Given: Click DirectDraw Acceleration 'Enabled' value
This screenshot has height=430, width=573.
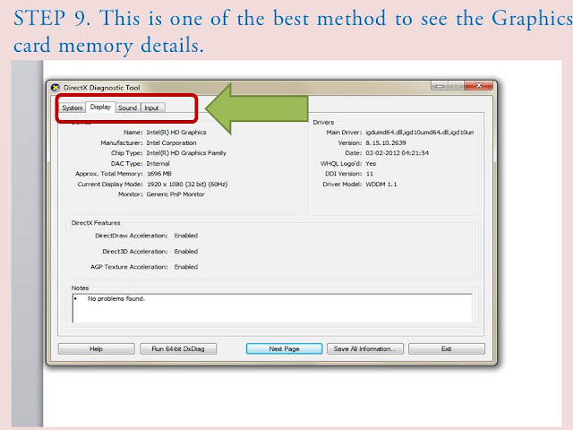Looking at the screenshot, I should pos(186,236).
